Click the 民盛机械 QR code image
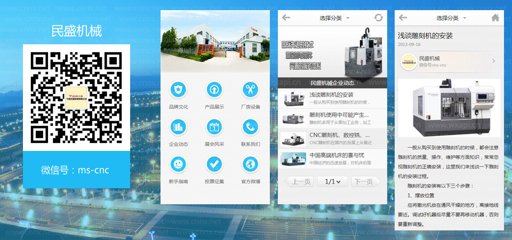The width and height of the screenshot is (512, 240). [76, 97]
